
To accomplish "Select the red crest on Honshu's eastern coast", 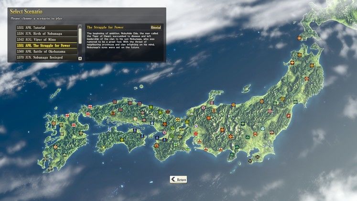I will pos(289,116).
